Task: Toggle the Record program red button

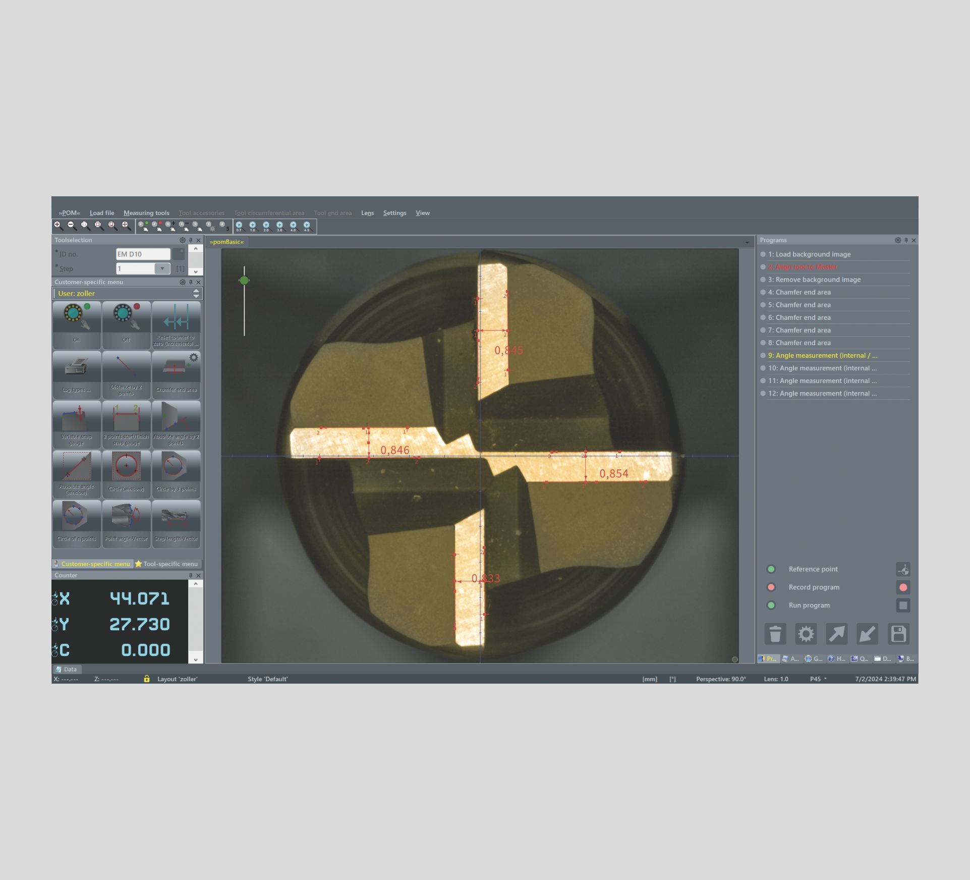Action: [903, 587]
